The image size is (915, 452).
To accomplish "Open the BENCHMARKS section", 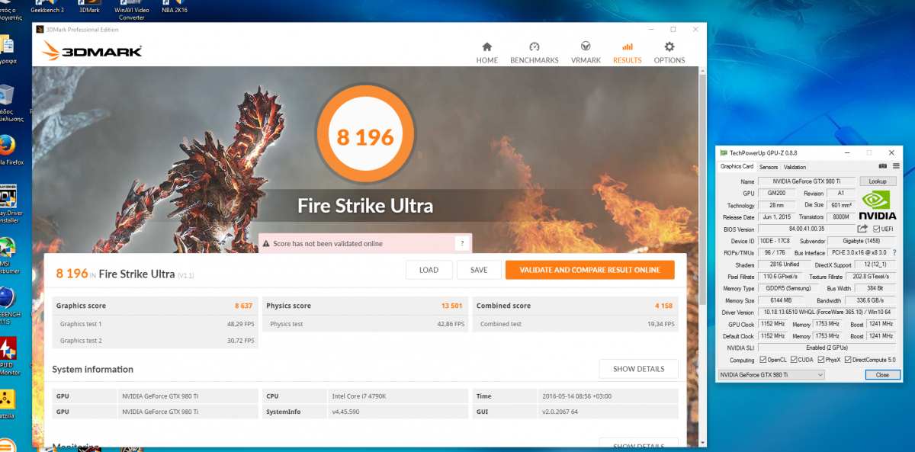I will coord(534,53).
